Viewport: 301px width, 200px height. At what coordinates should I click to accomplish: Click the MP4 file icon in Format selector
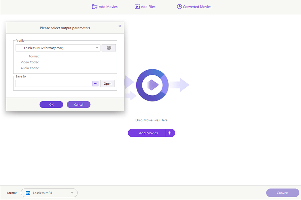[x=28, y=193]
